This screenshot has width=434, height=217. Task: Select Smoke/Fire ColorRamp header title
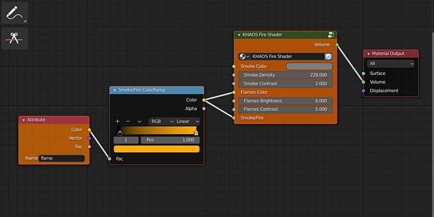142,90
